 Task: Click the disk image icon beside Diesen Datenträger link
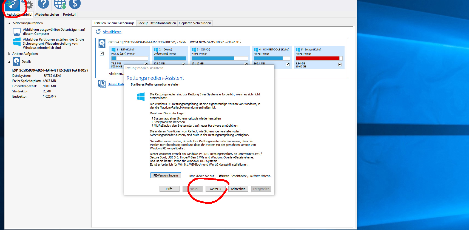(x=102, y=84)
